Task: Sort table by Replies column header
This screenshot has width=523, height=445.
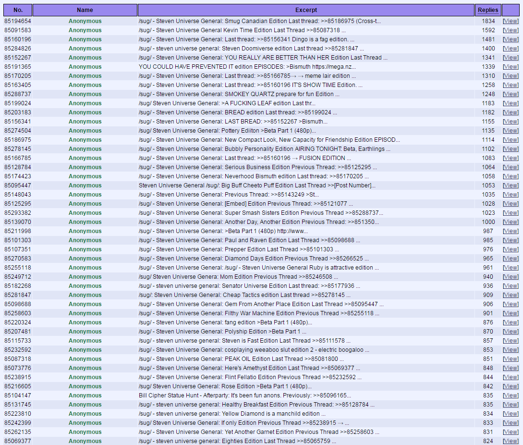Action: click(x=487, y=10)
